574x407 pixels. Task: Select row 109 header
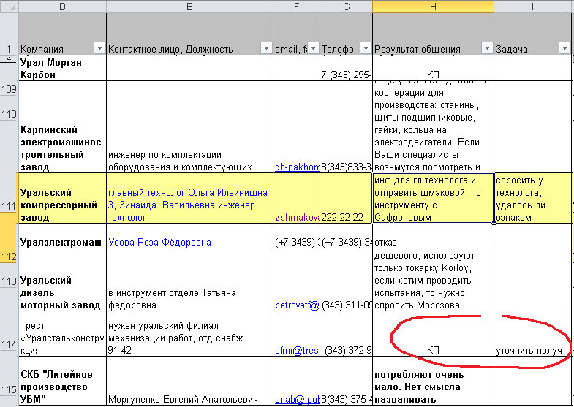click(x=10, y=89)
